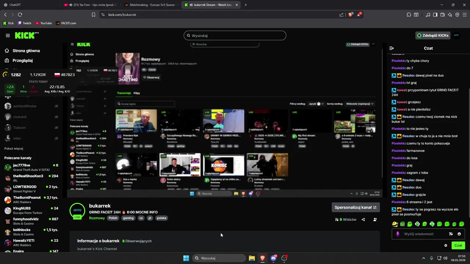The height and width of the screenshot is (264, 470).
Task: Pick the yellow bee emote in chat
Action: pos(395,224)
